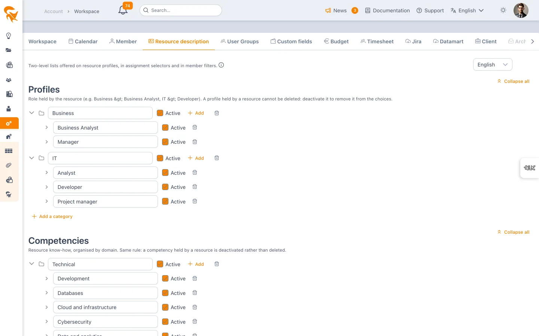Open the Documentation link
Image resolution: width=539 pixels, height=336 pixels.
click(387, 10)
